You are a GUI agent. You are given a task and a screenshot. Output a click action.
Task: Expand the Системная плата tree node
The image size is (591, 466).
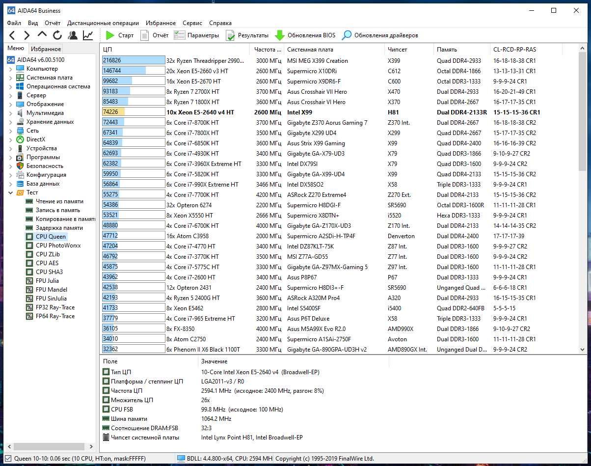[11, 78]
